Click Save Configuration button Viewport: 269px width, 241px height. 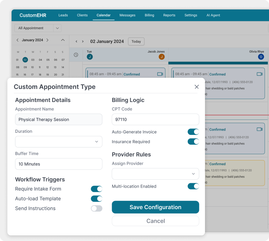(156, 207)
